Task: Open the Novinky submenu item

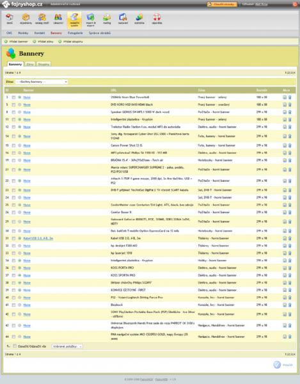Action: pyautogui.click(x=23, y=33)
